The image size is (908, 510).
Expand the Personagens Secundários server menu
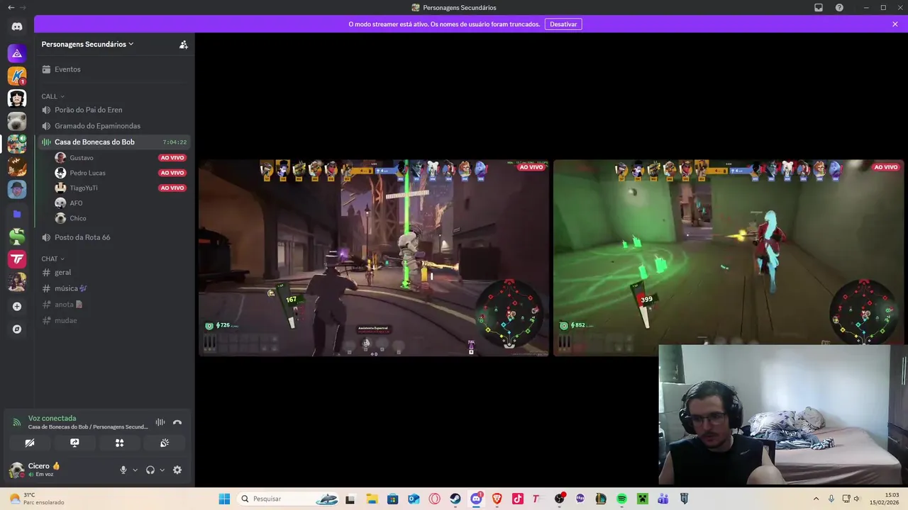(88, 44)
